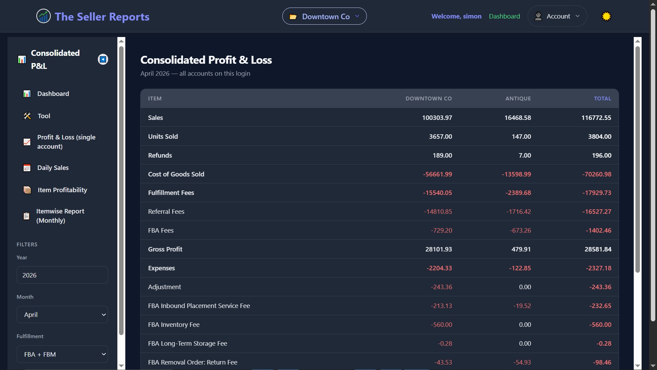
Task: Click Fulfillment Fees total -17929.73
Action: pyautogui.click(x=597, y=193)
